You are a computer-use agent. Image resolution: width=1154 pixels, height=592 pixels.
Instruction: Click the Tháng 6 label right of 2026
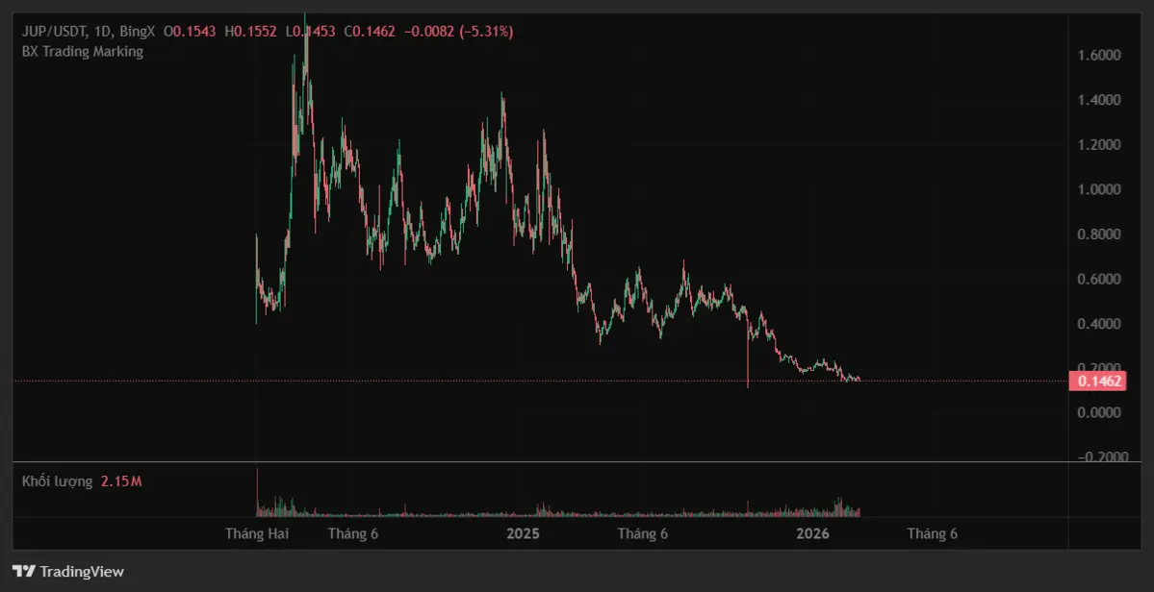coord(933,533)
